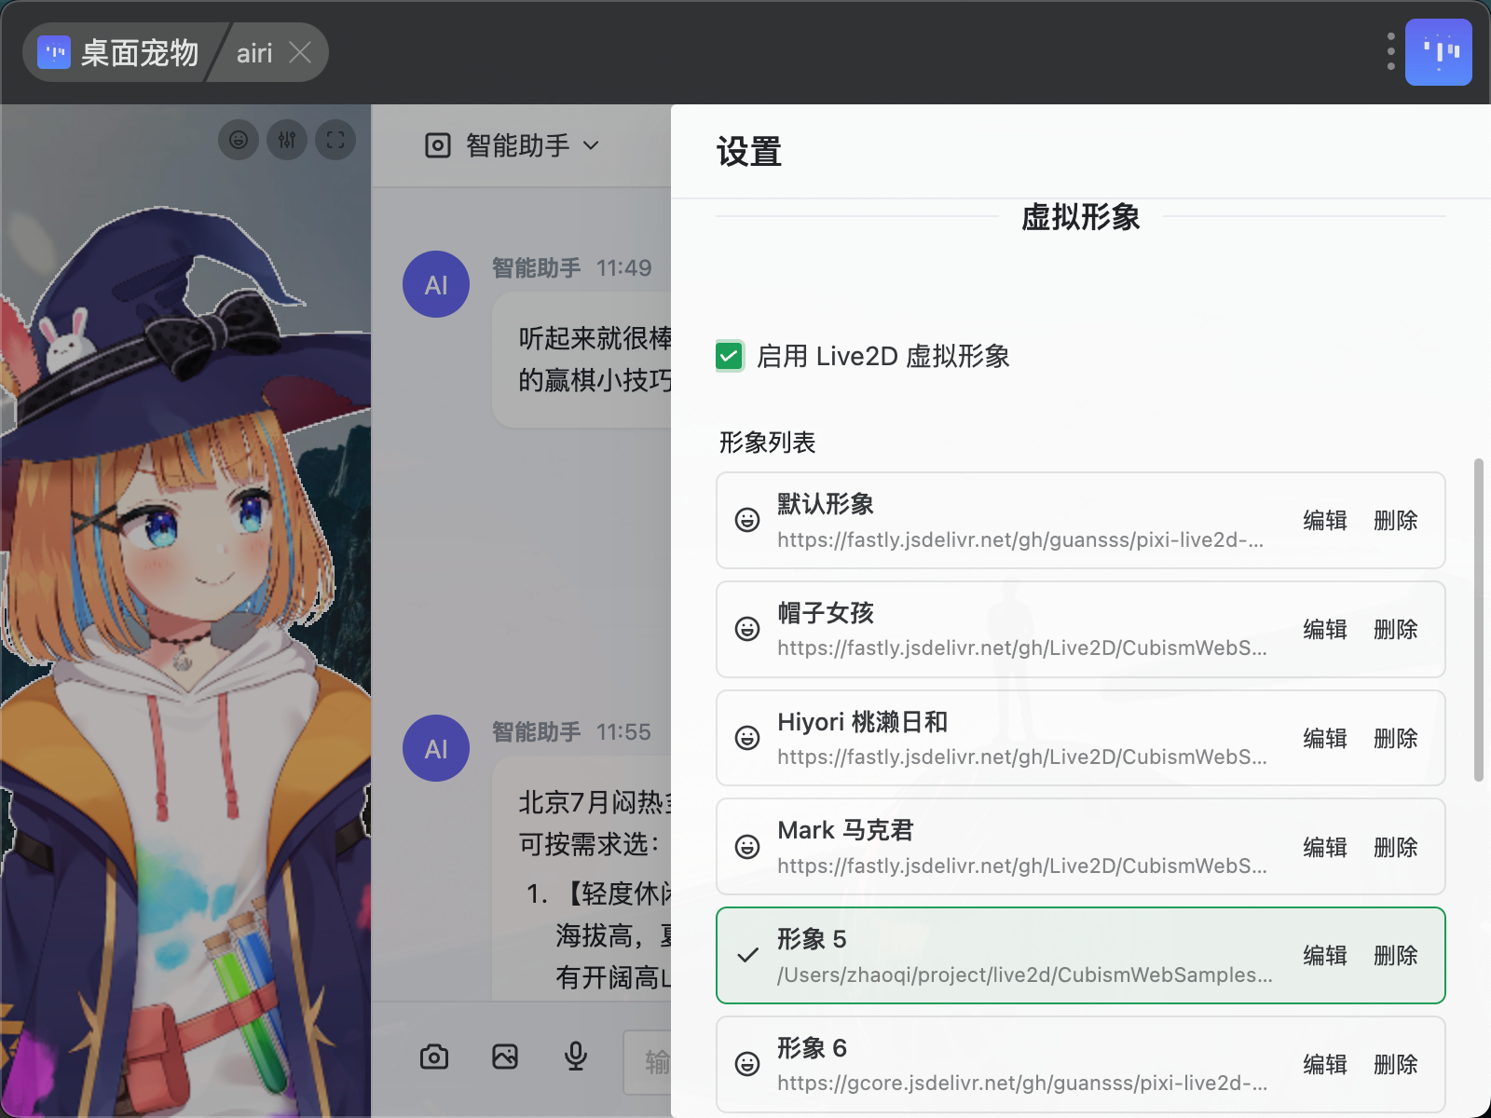Click the settings panel vertical scrollbar
1491x1118 pixels.
point(1478,620)
